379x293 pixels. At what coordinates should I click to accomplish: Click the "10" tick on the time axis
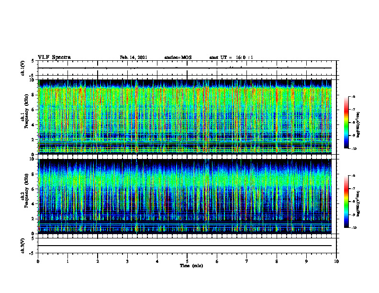click(336, 261)
